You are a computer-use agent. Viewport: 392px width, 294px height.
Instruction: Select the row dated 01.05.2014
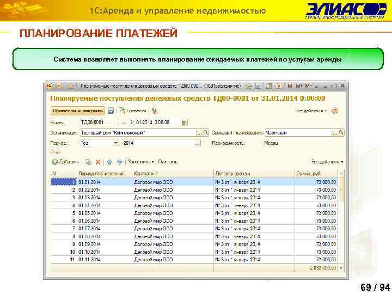[x=194, y=213]
